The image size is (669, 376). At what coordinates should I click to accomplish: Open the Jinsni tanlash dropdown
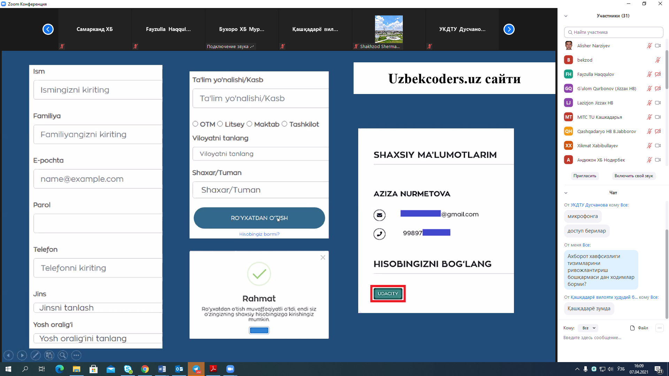(98, 308)
